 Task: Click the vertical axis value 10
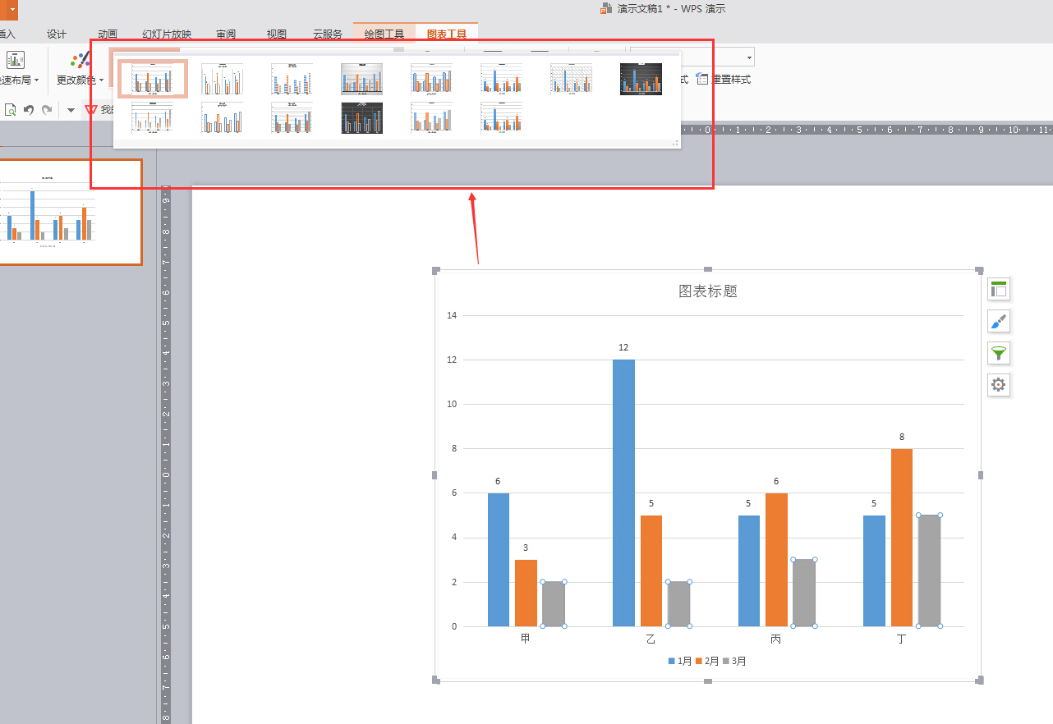click(x=452, y=404)
